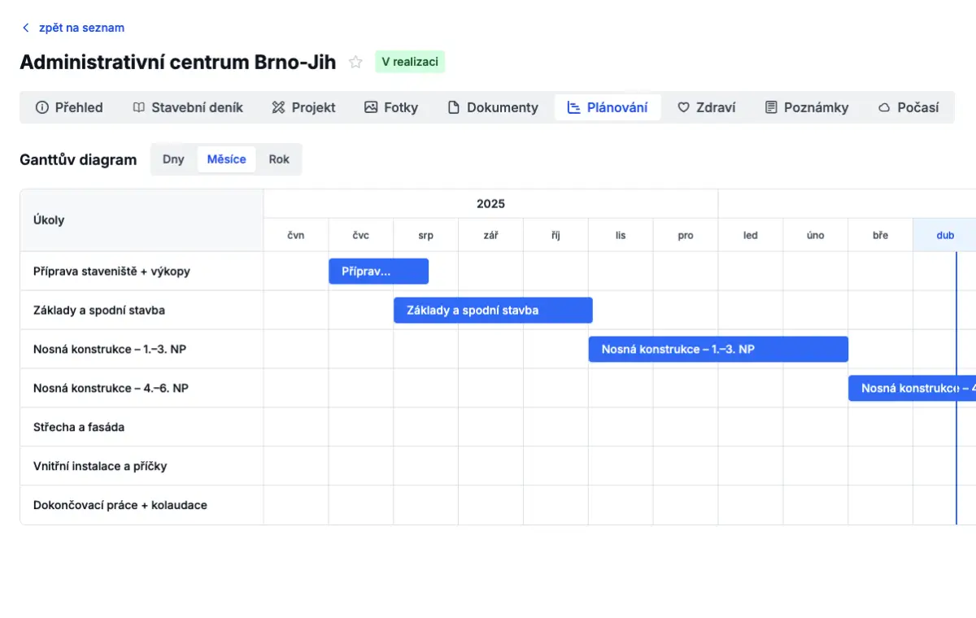This screenshot has height=618, width=976.
Task: Switch Gantt view to Rok
Action: point(279,159)
